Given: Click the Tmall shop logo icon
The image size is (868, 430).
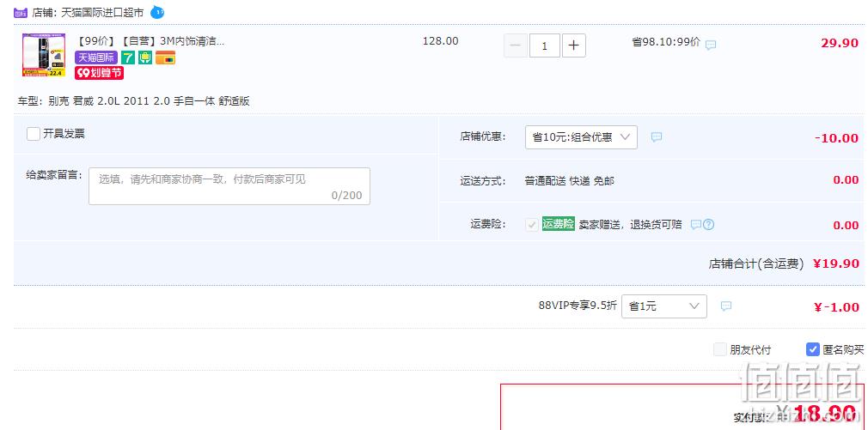Looking at the screenshot, I should [x=21, y=12].
